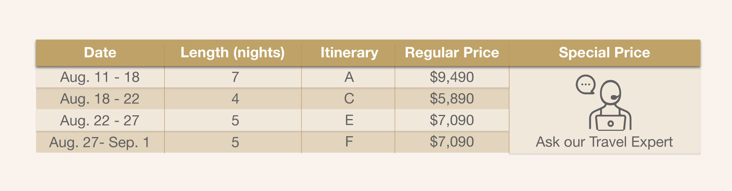Viewport: 732px width, 191px height.
Task: Select the Aug. 18 - 22 date cell
Action: pyautogui.click(x=100, y=99)
